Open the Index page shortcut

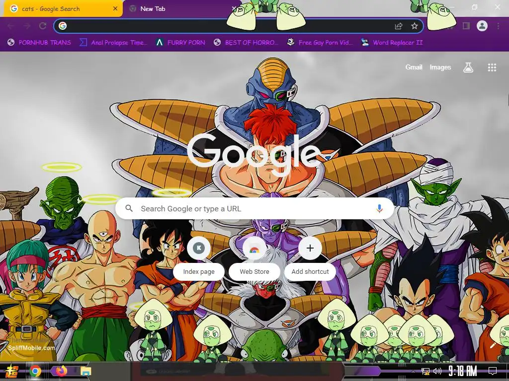[199, 259]
